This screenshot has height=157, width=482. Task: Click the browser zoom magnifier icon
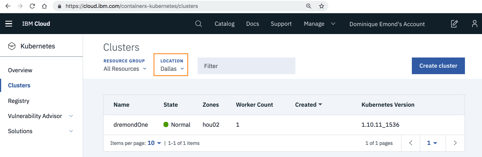point(309,6)
